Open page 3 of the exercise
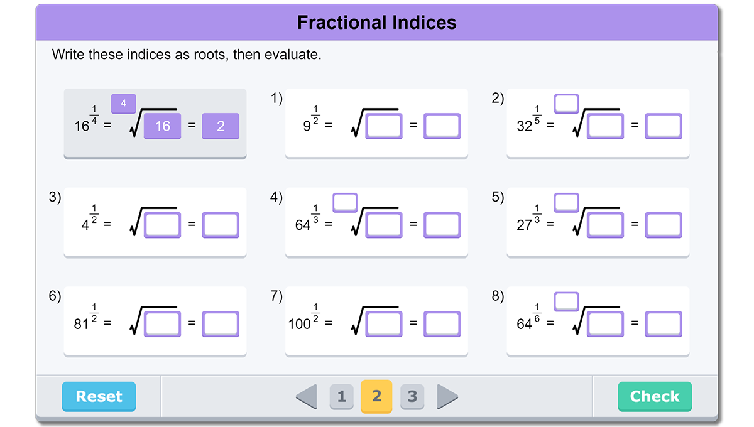 412,397
